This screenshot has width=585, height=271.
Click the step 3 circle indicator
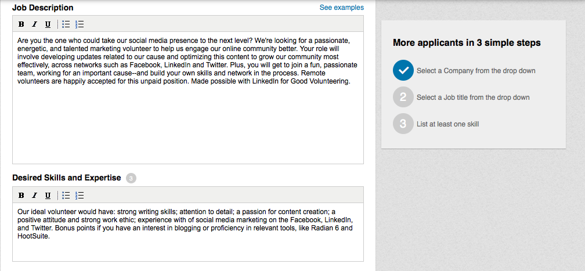point(403,124)
